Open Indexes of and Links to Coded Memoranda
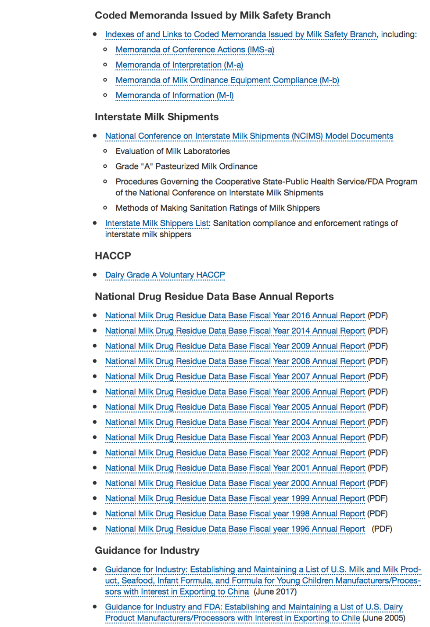The width and height of the screenshot is (430, 627). point(240,34)
